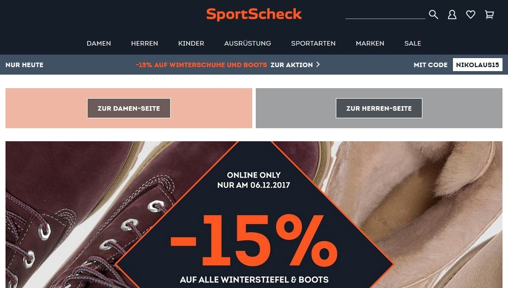The width and height of the screenshot is (508, 288).
Task: Open the shopping cart icon
Action: tap(489, 15)
